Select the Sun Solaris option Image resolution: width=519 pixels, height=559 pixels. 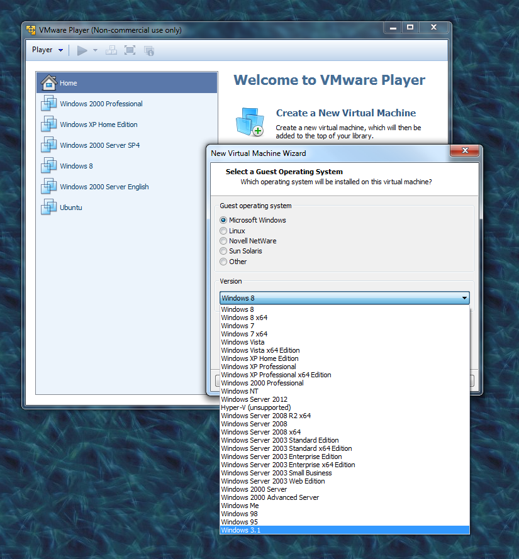tap(223, 251)
